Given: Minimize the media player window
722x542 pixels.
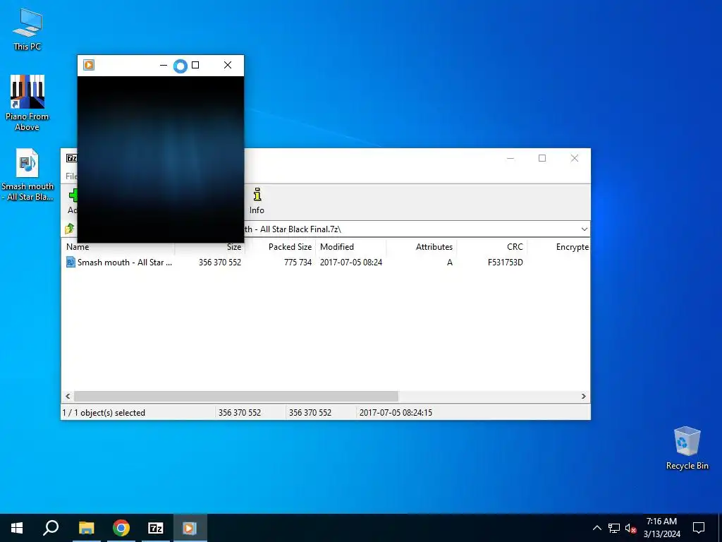Looking at the screenshot, I should pyautogui.click(x=164, y=65).
